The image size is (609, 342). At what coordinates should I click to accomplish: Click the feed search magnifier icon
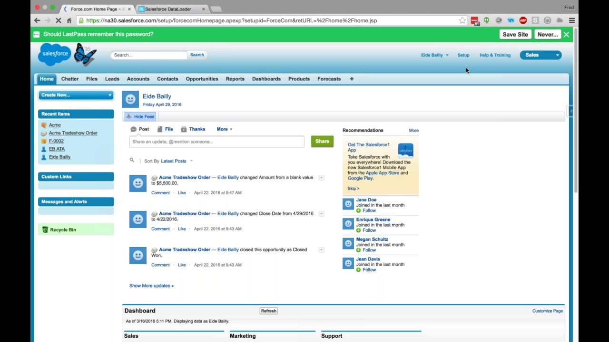point(132,161)
